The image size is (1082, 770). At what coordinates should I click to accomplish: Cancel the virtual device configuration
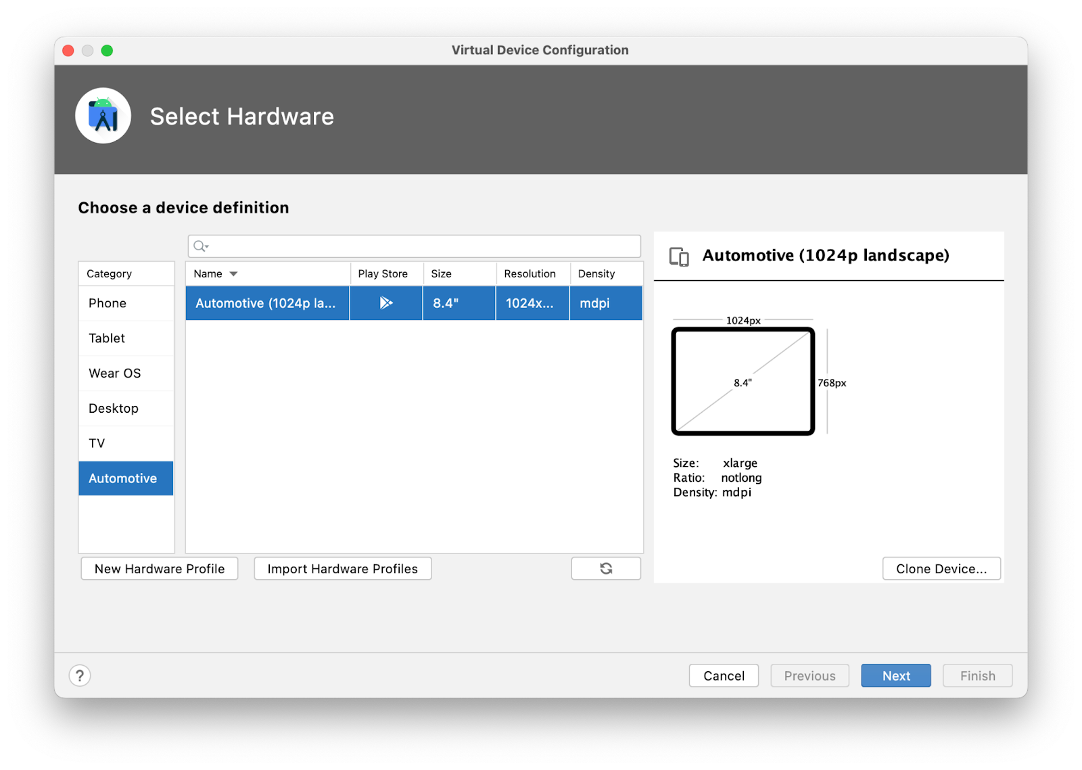724,675
